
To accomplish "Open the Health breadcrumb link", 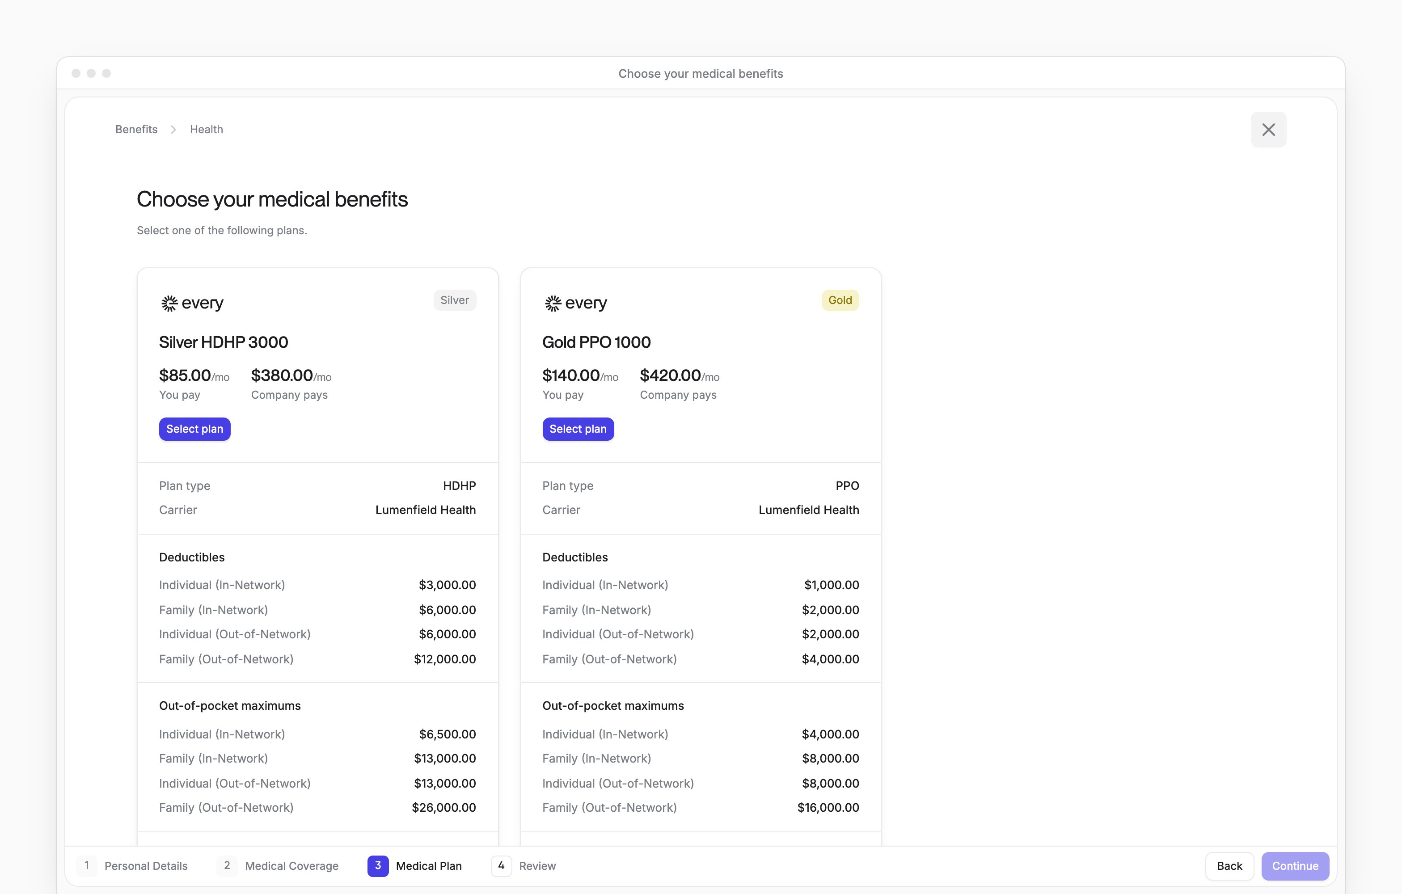I will click(x=206, y=129).
